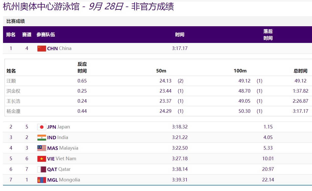Click 杨金潼's reaction time 0.44
Viewport: 312px width, 191px height.
[x=82, y=111]
